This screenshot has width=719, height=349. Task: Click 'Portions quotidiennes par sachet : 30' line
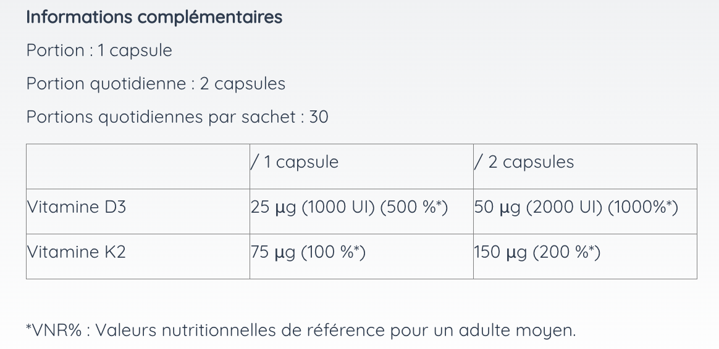click(177, 117)
